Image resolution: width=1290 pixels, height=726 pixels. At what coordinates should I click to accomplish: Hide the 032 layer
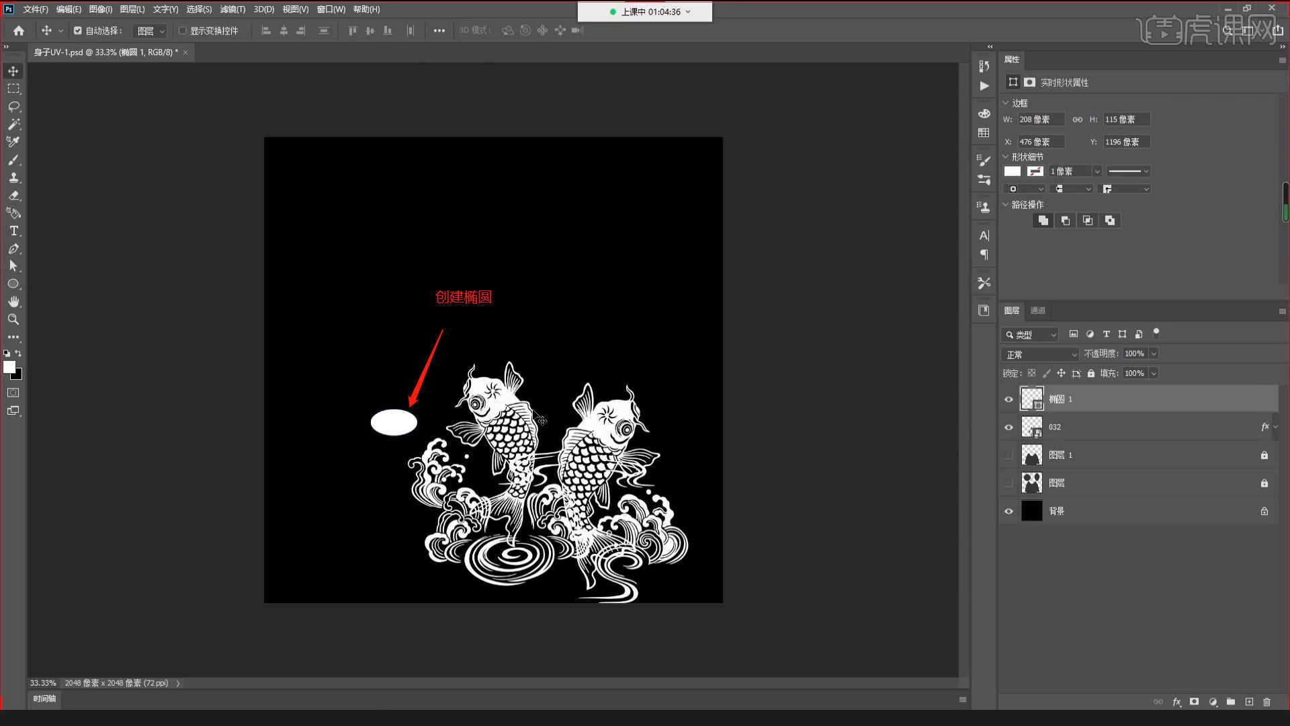click(x=1008, y=428)
